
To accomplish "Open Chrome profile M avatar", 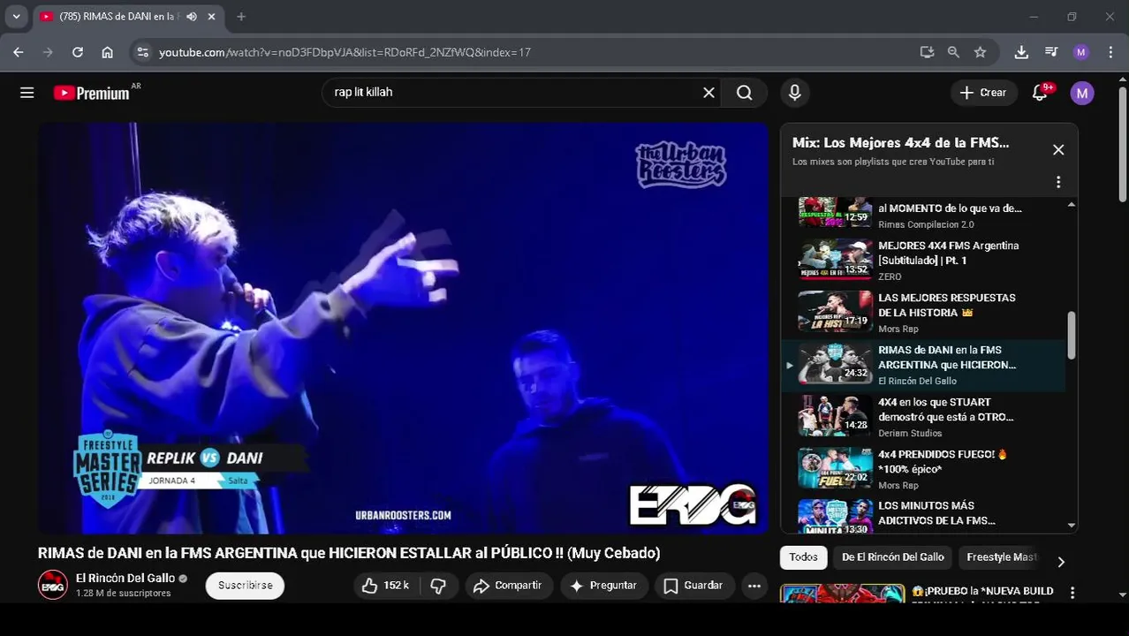I will pos(1081,52).
